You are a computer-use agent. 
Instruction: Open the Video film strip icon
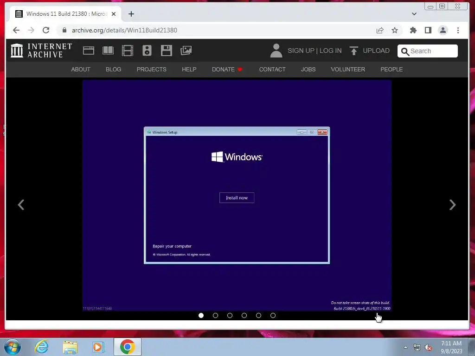click(128, 51)
